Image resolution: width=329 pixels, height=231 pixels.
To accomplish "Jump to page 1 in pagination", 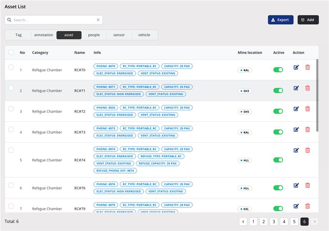I will point(254,222).
